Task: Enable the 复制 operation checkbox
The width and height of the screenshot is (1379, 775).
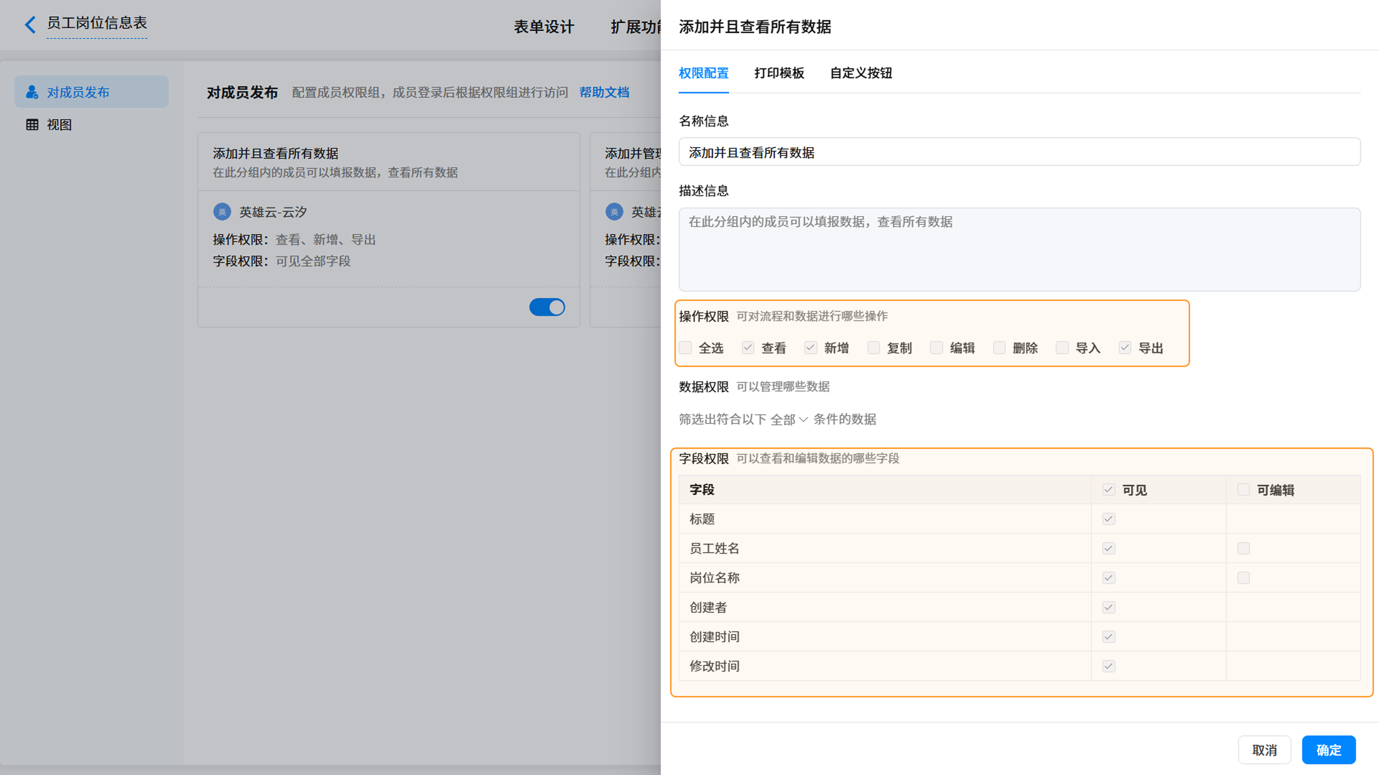Action: [x=874, y=348]
